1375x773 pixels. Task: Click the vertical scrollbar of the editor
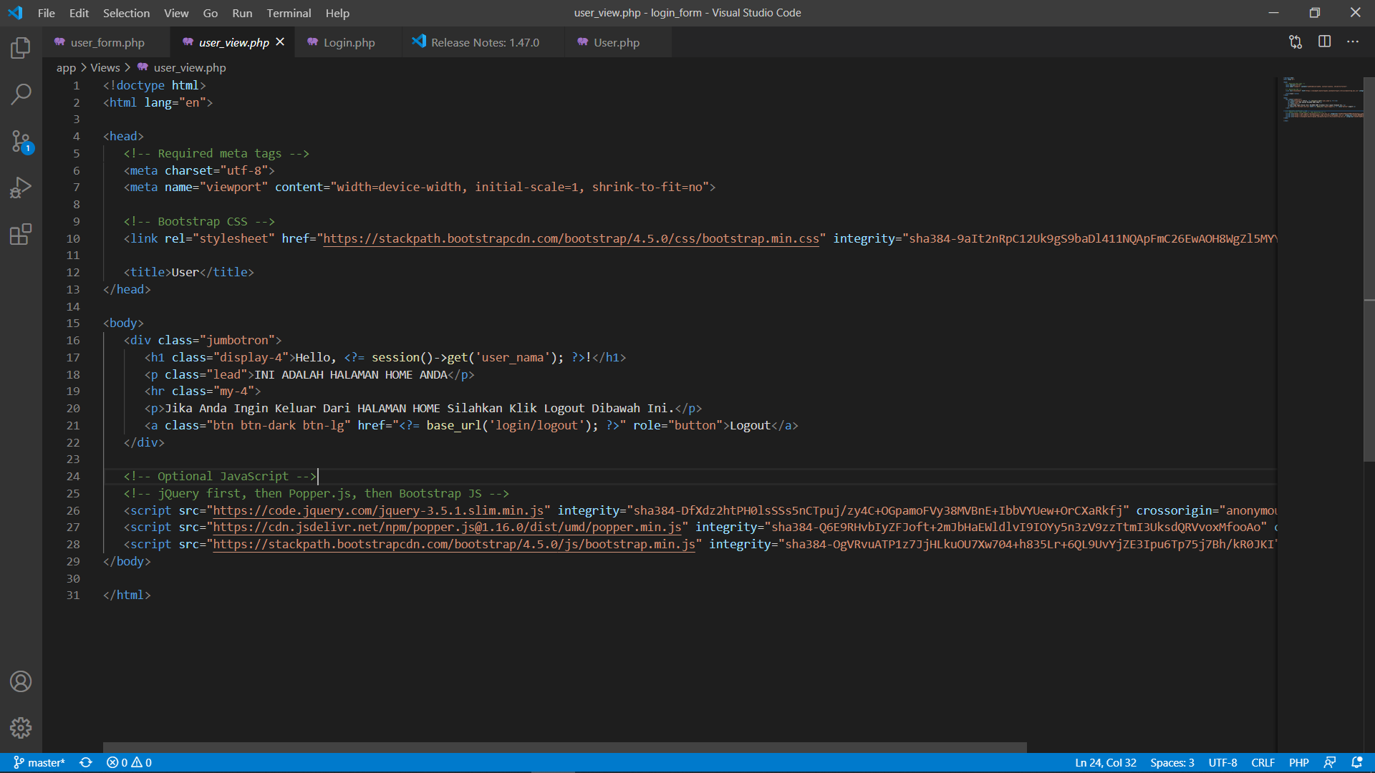(1369, 269)
